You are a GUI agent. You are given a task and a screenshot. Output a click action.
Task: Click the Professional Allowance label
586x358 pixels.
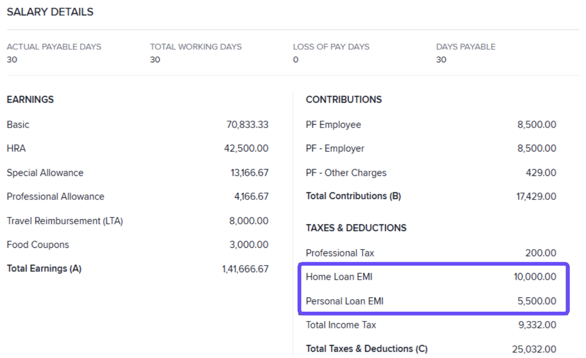[55, 196]
